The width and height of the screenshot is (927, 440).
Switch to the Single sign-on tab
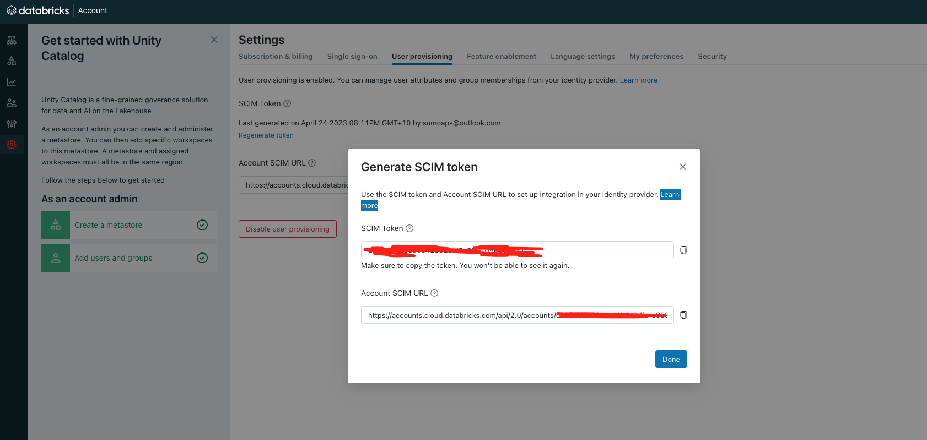pyautogui.click(x=352, y=57)
